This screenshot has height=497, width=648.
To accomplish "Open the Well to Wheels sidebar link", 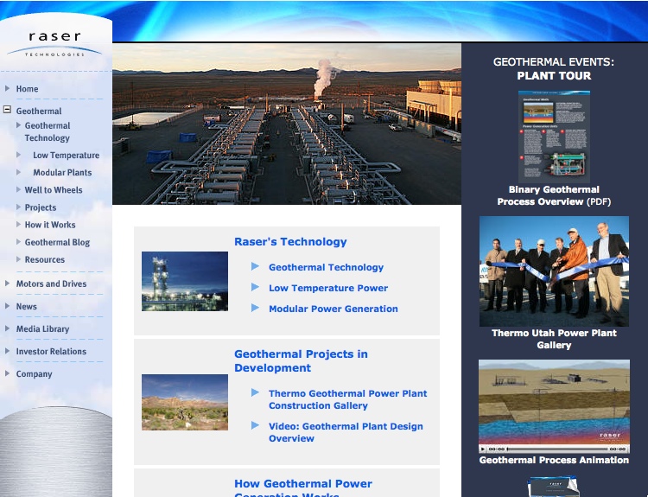I will pyautogui.click(x=54, y=190).
